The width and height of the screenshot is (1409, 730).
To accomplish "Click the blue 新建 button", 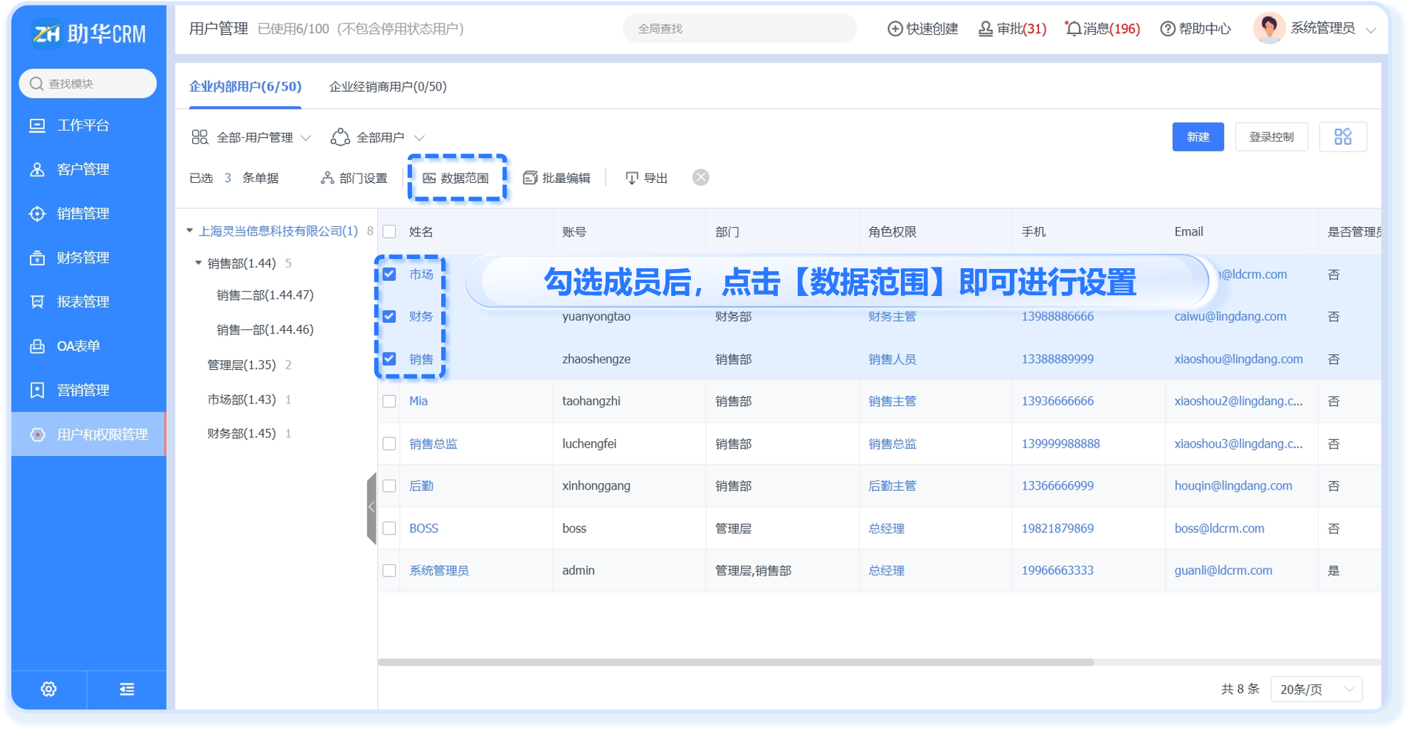I will pyautogui.click(x=1198, y=137).
